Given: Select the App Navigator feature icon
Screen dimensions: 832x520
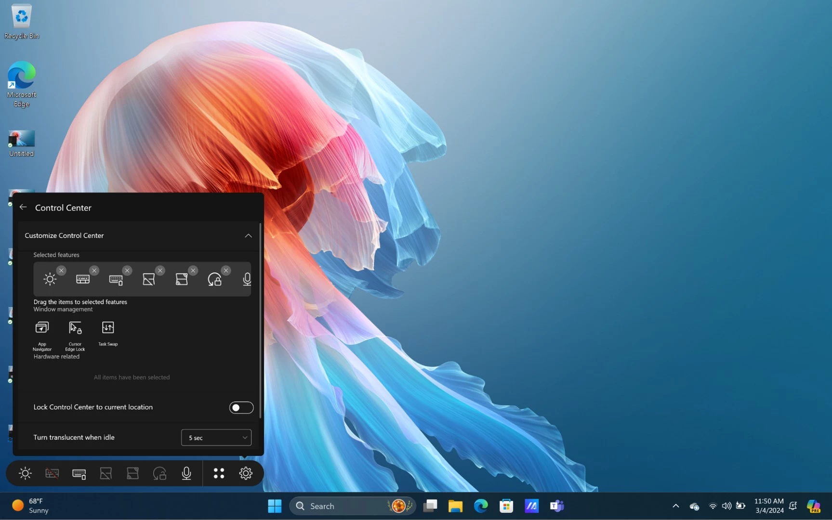Looking at the screenshot, I should point(42,328).
